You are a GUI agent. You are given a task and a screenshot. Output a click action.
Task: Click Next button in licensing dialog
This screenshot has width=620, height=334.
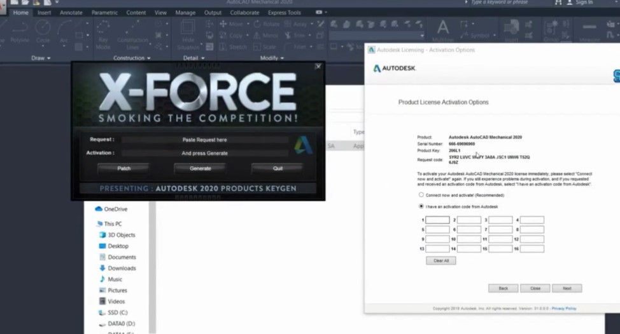coord(567,288)
